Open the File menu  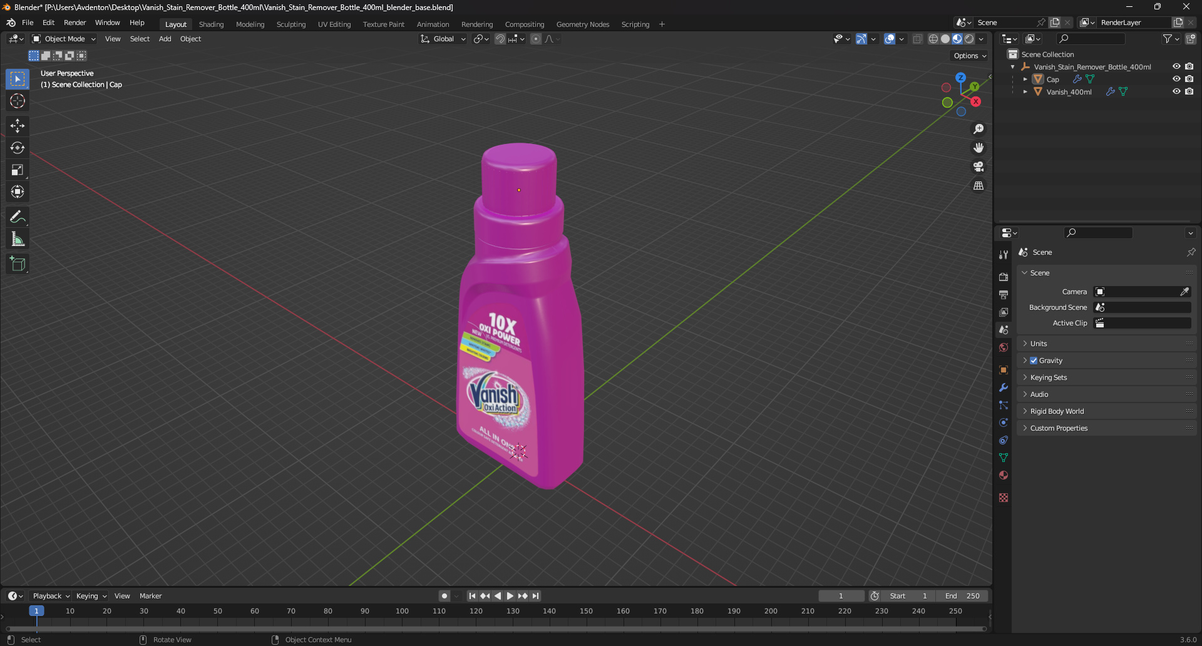click(x=28, y=23)
